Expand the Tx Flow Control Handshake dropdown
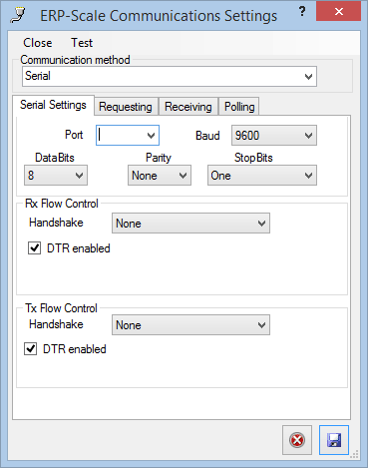Screen dimensions: 368x468 190,325
